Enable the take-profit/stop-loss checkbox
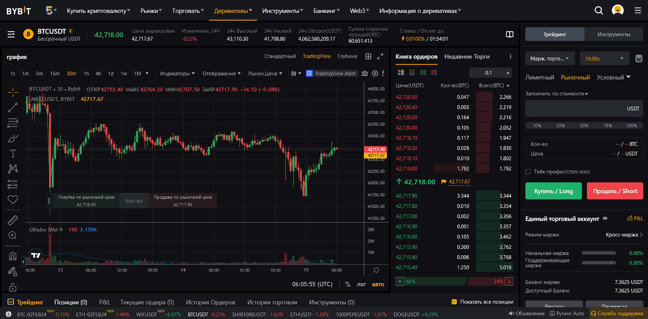648x319 pixels. tap(528, 172)
